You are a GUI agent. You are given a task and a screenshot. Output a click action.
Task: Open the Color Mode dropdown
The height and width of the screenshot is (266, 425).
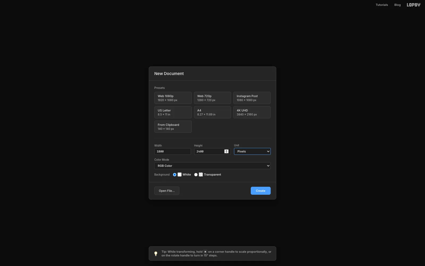coord(212,166)
